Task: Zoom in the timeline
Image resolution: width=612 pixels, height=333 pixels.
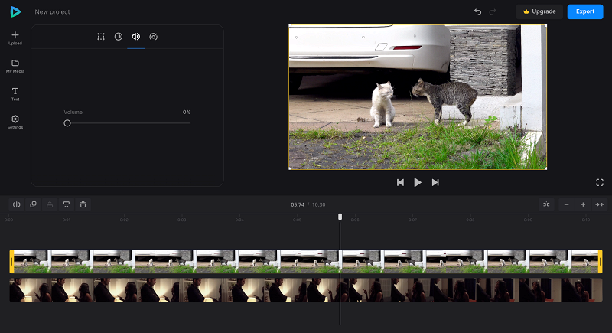Action: tap(583, 204)
